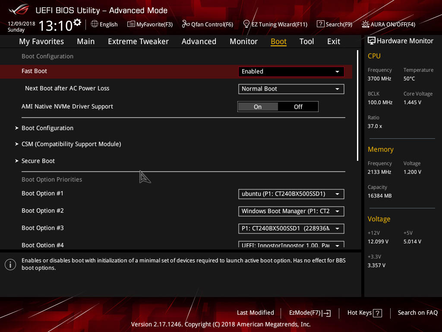Open date and time settings gear
This screenshot has height=332, width=442.
77,22
